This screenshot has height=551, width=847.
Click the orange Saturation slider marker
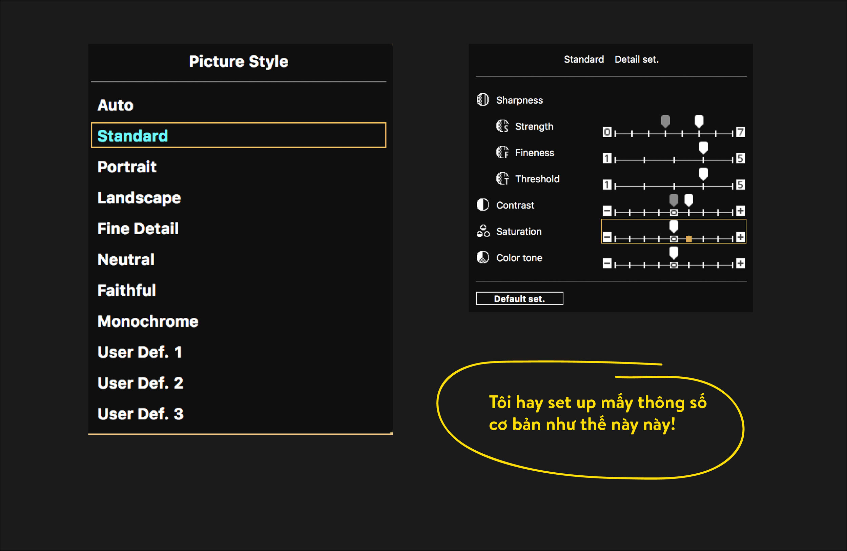(689, 239)
